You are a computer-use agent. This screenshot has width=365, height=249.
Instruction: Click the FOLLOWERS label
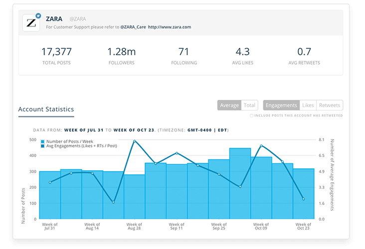tap(121, 63)
